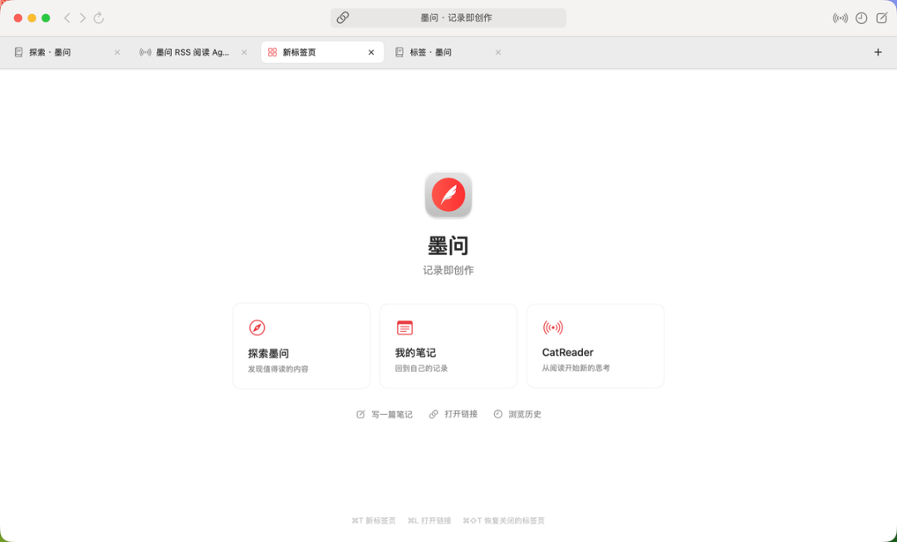Open the 探索墨问 card
897x542 pixels.
pos(301,346)
